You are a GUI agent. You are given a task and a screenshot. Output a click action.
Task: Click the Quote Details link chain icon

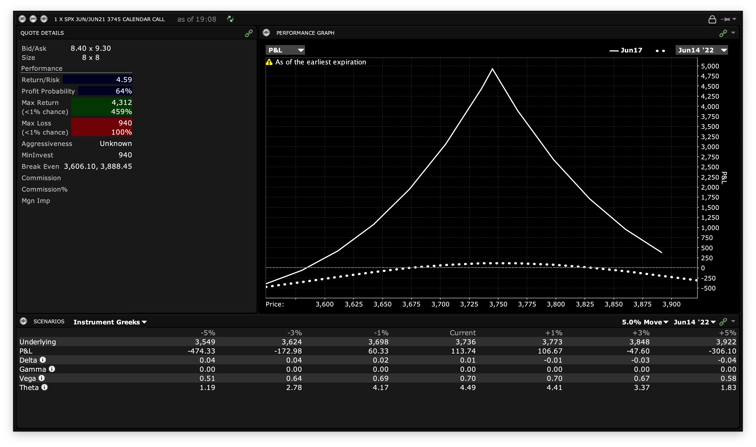(x=249, y=33)
